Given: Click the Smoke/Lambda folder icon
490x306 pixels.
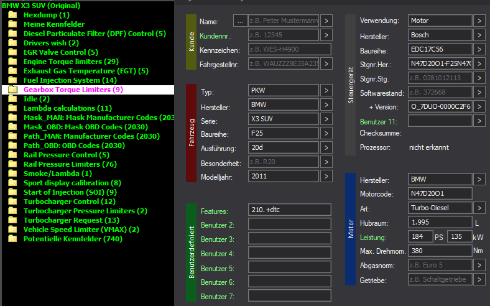Looking at the screenshot, I should (12, 174).
